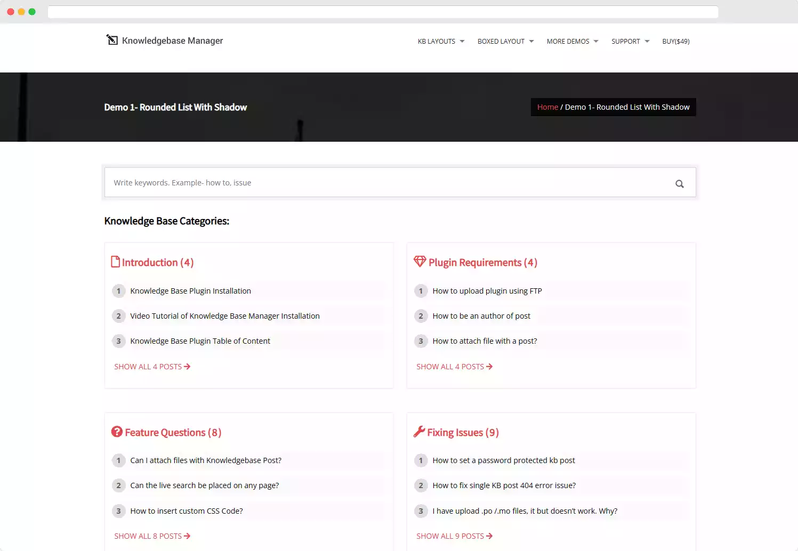The height and width of the screenshot is (551, 798).
Task: Open How to upload plugin using FTP
Action: click(x=487, y=290)
